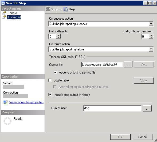Open View connection properties link

point(26,102)
